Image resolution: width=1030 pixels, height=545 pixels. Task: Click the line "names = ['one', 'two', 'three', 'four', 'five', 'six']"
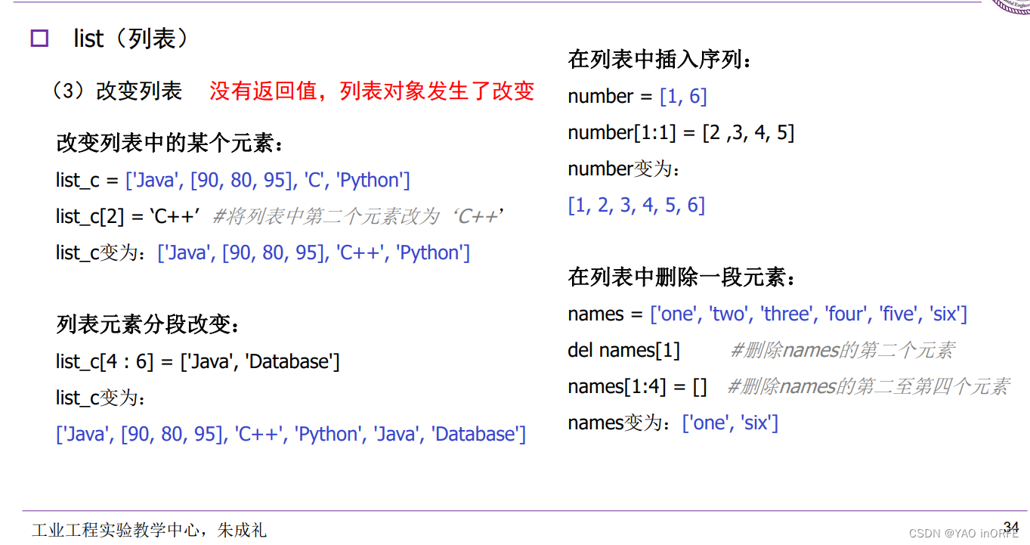tap(768, 314)
